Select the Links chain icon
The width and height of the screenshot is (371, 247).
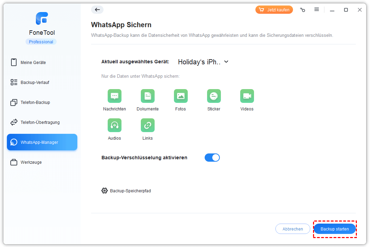coord(148,126)
